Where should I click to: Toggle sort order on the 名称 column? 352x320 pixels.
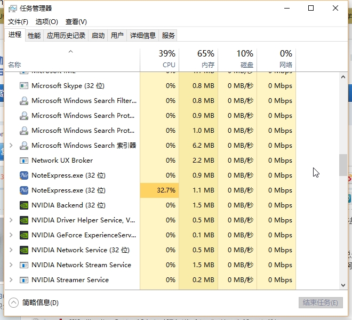coord(72,60)
